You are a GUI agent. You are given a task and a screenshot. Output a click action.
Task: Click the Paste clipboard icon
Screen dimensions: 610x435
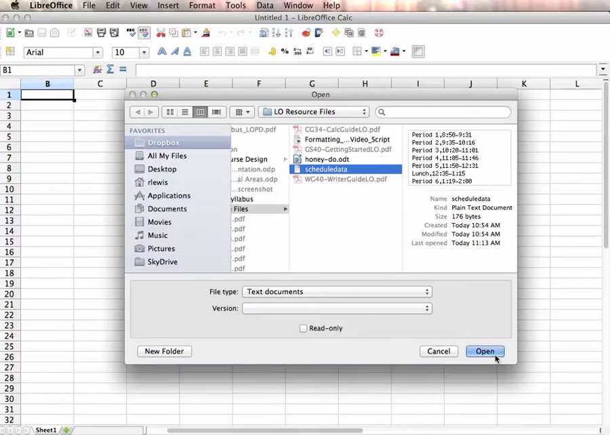click(187, 33)
